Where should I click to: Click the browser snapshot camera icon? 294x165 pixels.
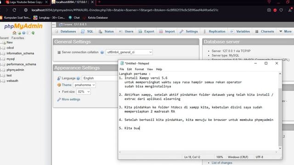click(269, 10)
